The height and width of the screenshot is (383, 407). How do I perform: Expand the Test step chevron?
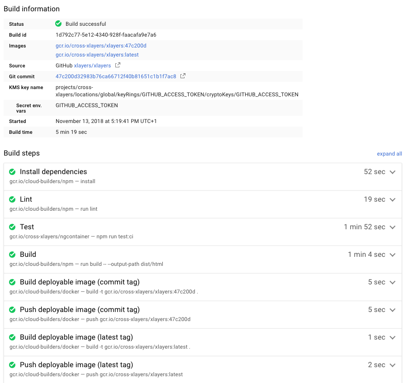click(392, 227)
